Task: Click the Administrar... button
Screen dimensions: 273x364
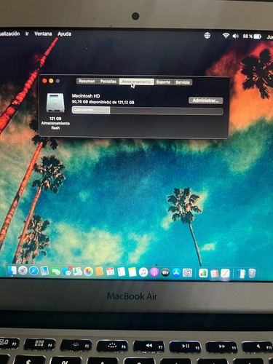Action: [x=206, y=100]
